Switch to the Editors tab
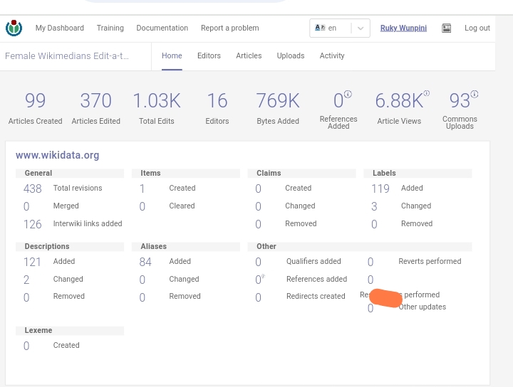Screen dimensions: 513x387 click(209, 56)
